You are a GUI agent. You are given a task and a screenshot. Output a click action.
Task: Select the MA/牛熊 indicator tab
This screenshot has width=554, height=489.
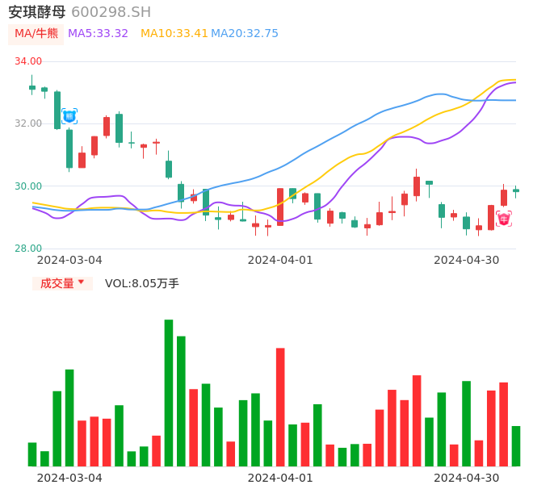[36, 34]
